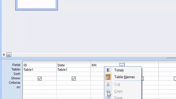Click the Sort cell for ID column
The height and width of the screenshot is (99, 176).
tap(40, 74)
